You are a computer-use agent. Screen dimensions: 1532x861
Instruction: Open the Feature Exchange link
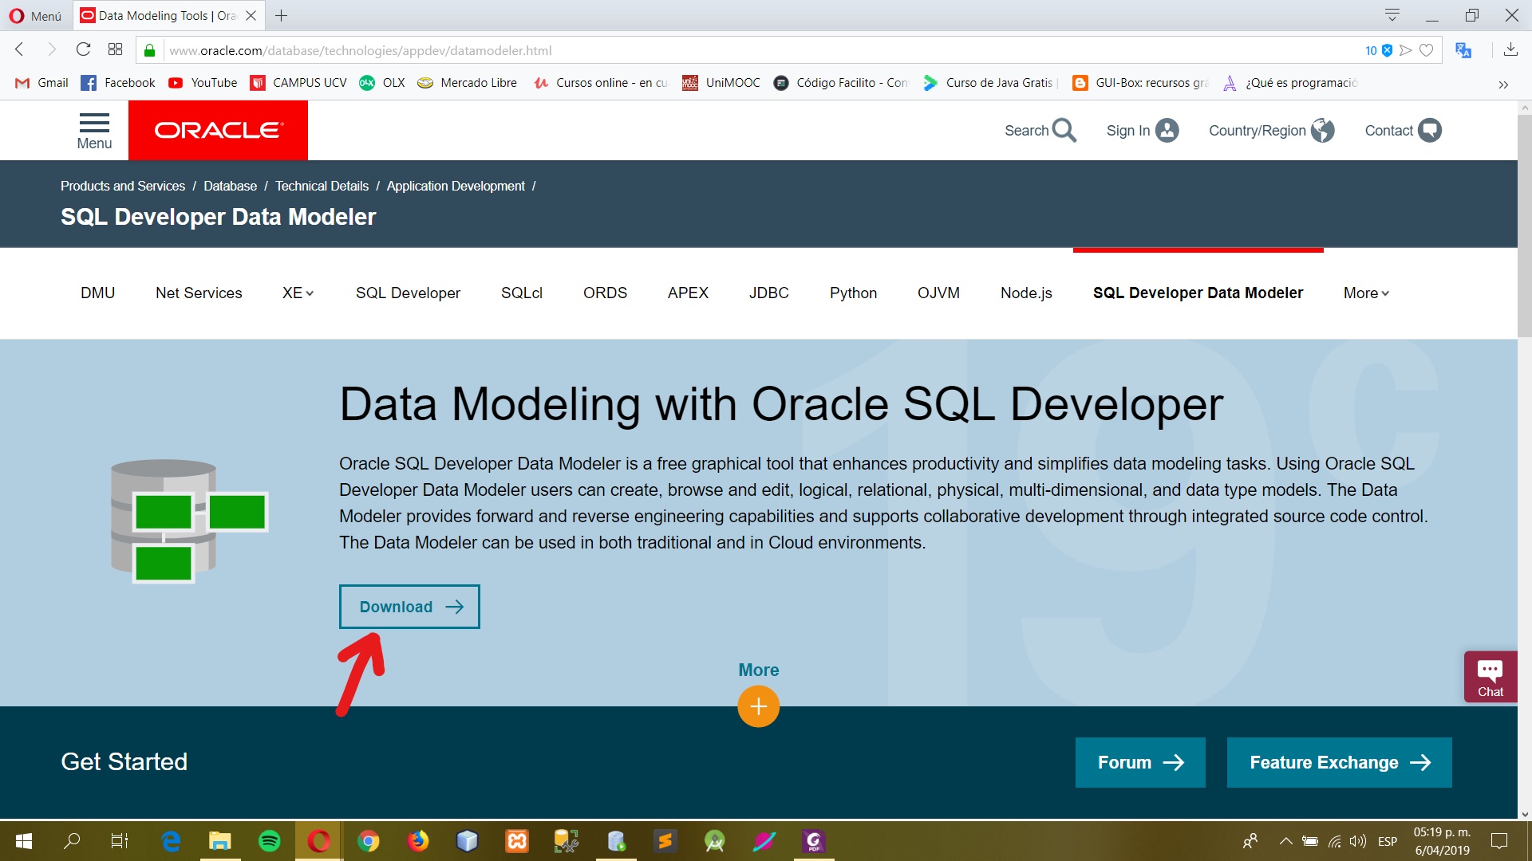[1339, 762]
